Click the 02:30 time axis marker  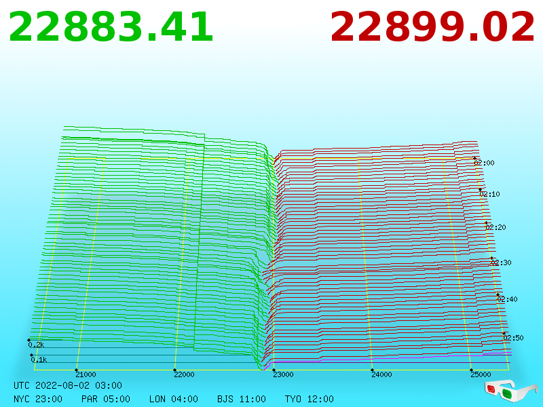tap(501, 263)
